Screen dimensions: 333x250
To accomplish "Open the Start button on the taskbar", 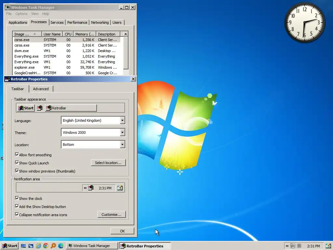I will pyautogui.click(x=9, y=246).
